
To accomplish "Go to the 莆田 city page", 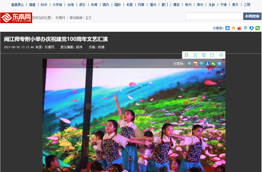I will [x=176, y=5].
